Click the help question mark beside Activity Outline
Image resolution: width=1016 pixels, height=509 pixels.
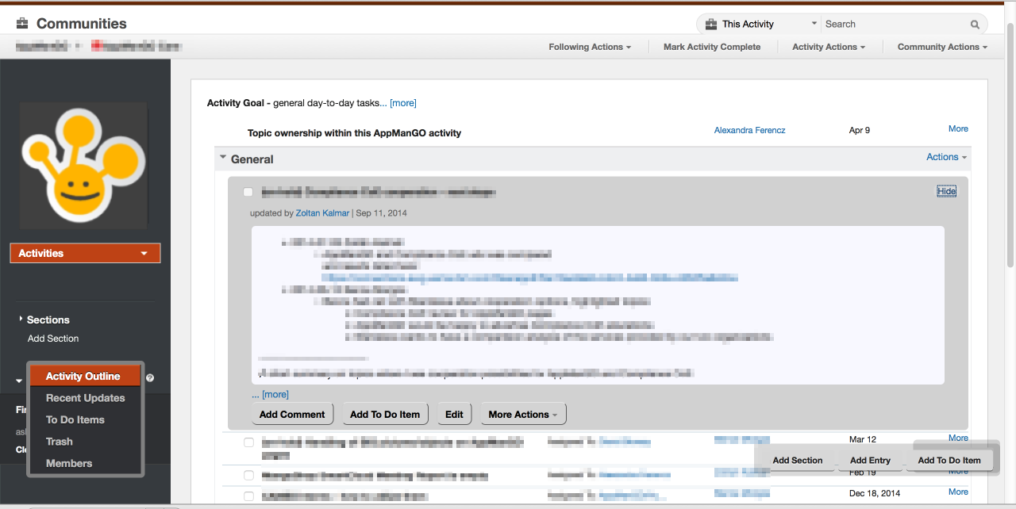(x=149, y=378)
